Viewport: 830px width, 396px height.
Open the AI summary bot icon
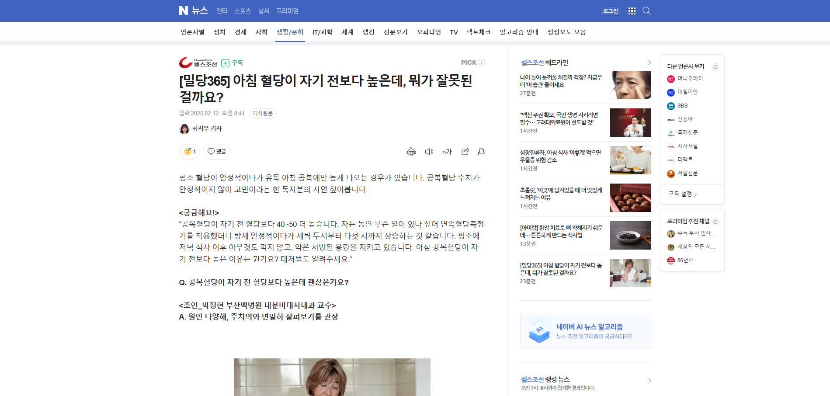[411, 152]
